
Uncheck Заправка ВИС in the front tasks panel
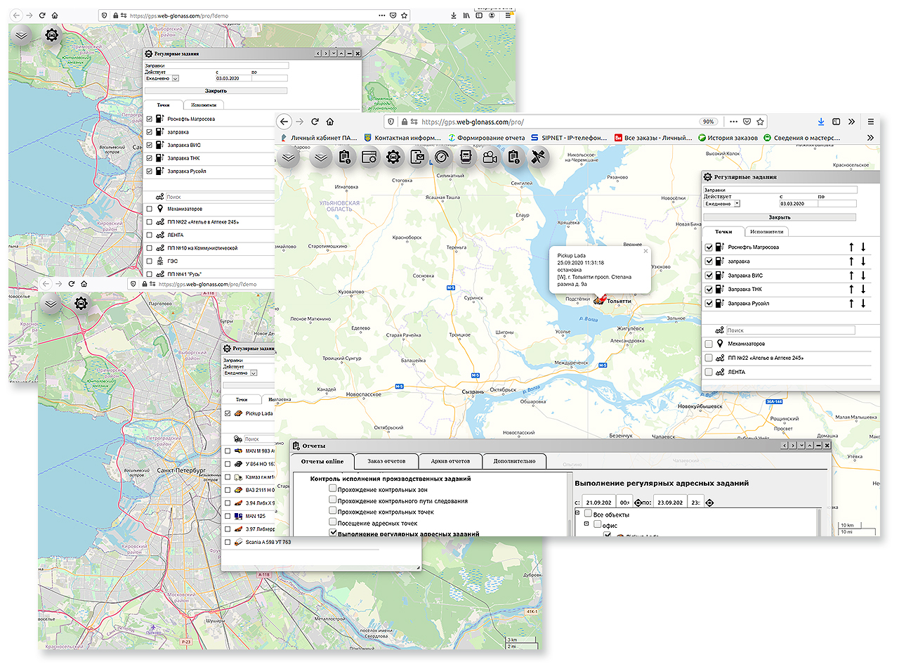click(709, 276)
